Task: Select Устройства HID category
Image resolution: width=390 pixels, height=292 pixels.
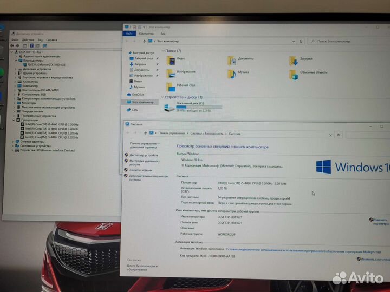Action: (47, 150)
